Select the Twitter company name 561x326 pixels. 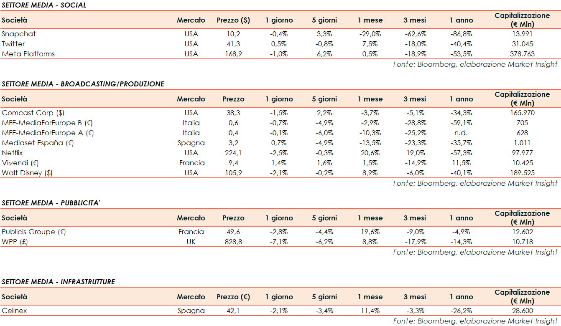click(13, 44)
